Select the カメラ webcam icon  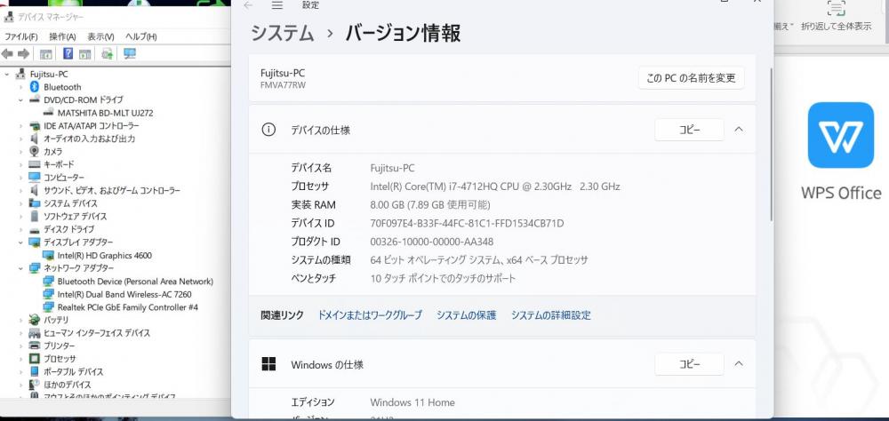pos(34,151)
